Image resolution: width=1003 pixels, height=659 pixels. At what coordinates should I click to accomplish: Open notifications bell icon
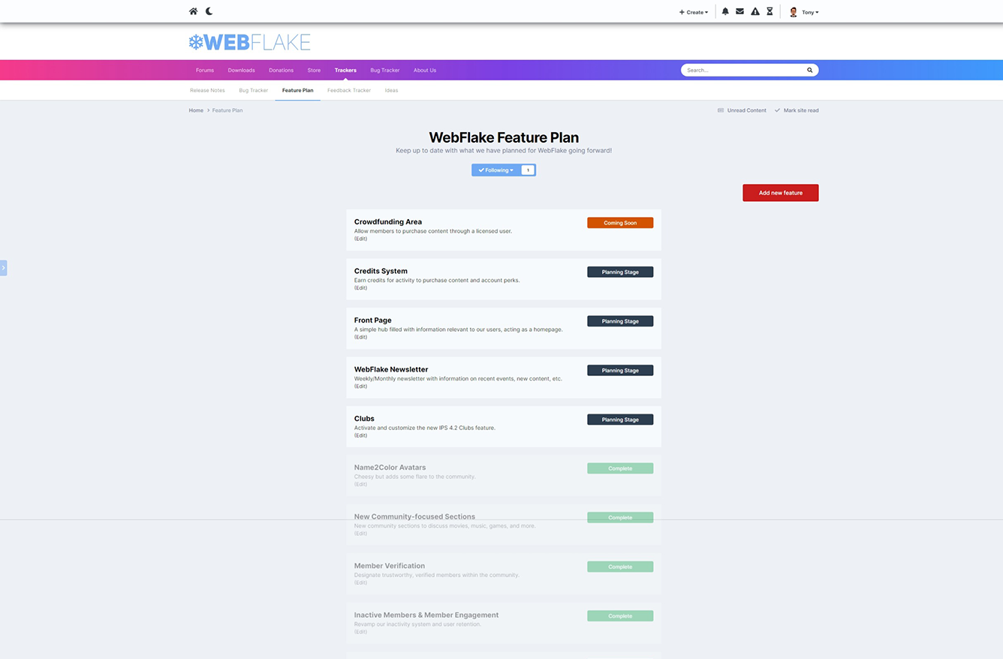pos(725,12)
